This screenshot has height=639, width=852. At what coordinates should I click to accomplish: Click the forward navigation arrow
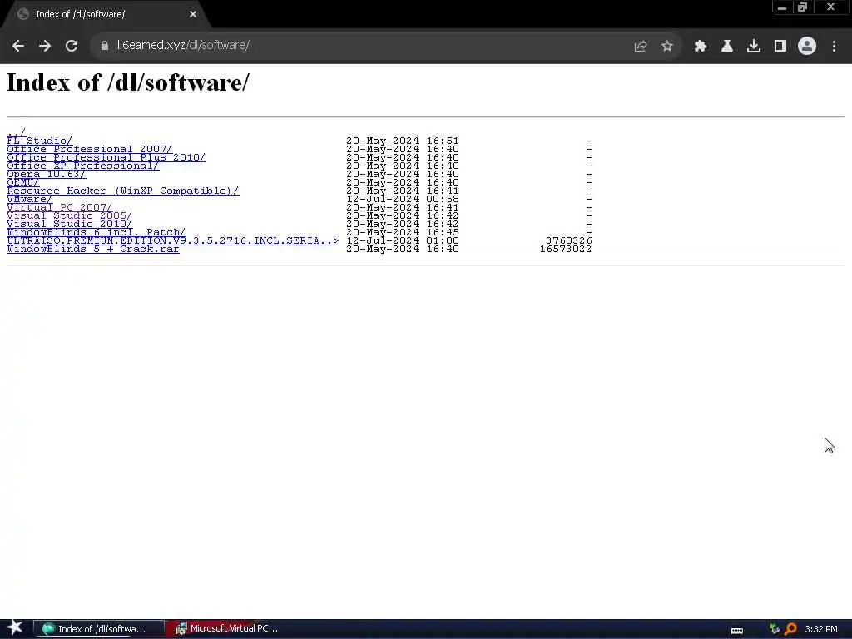(x=45, y=46)
